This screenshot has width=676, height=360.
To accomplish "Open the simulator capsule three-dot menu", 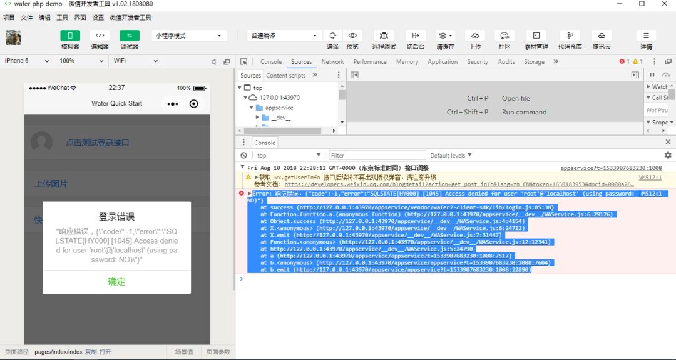I will (173, 104).
